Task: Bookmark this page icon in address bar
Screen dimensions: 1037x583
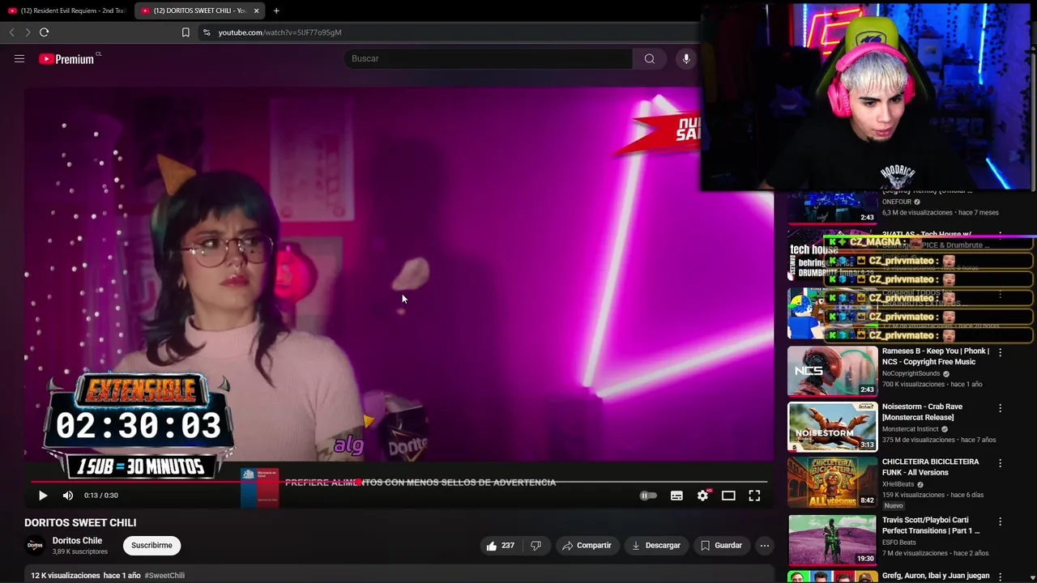Action: (186, 32)
